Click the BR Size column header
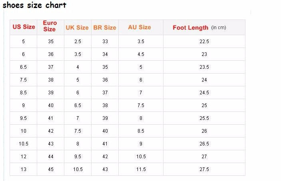 tap(105, 28)
